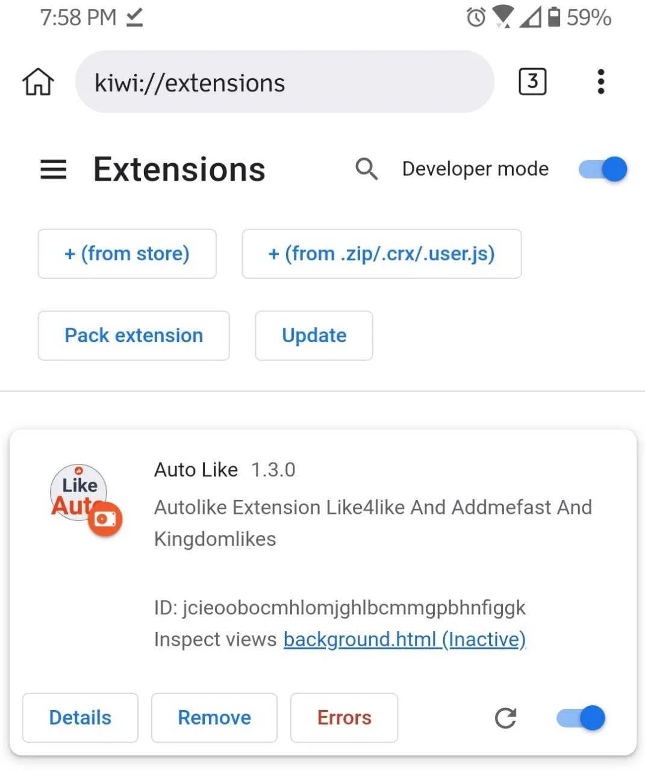
Task: View Errors for Auto Like
Action: [344, 717]
